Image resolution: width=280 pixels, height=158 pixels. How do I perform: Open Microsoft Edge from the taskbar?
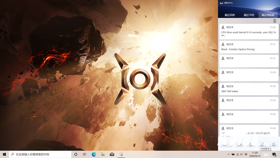click(94, 154)
